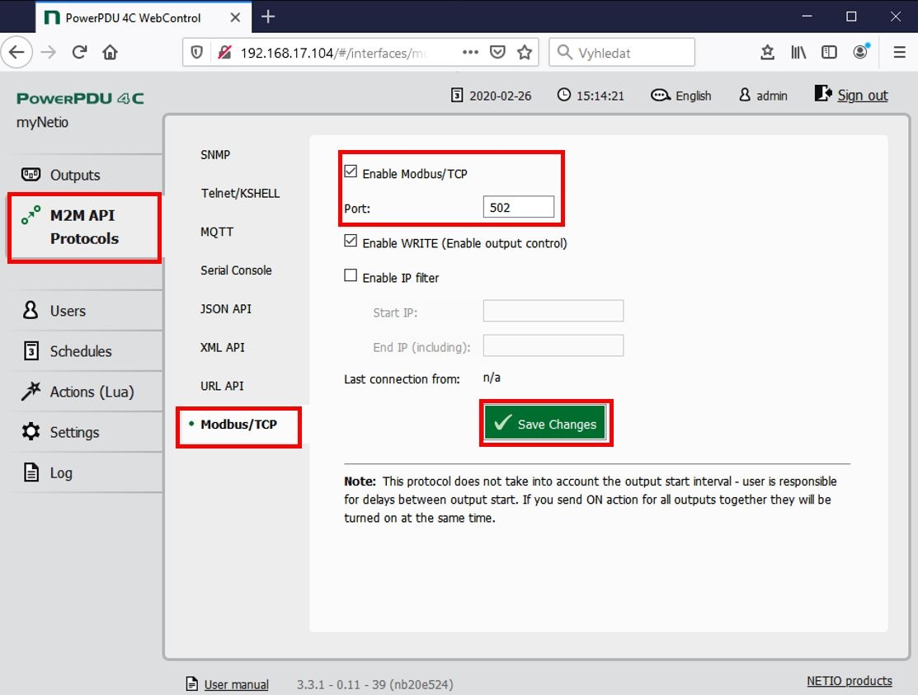Open the User manual link
Viewport: 918px width, 695px height.
click(237, 684)
